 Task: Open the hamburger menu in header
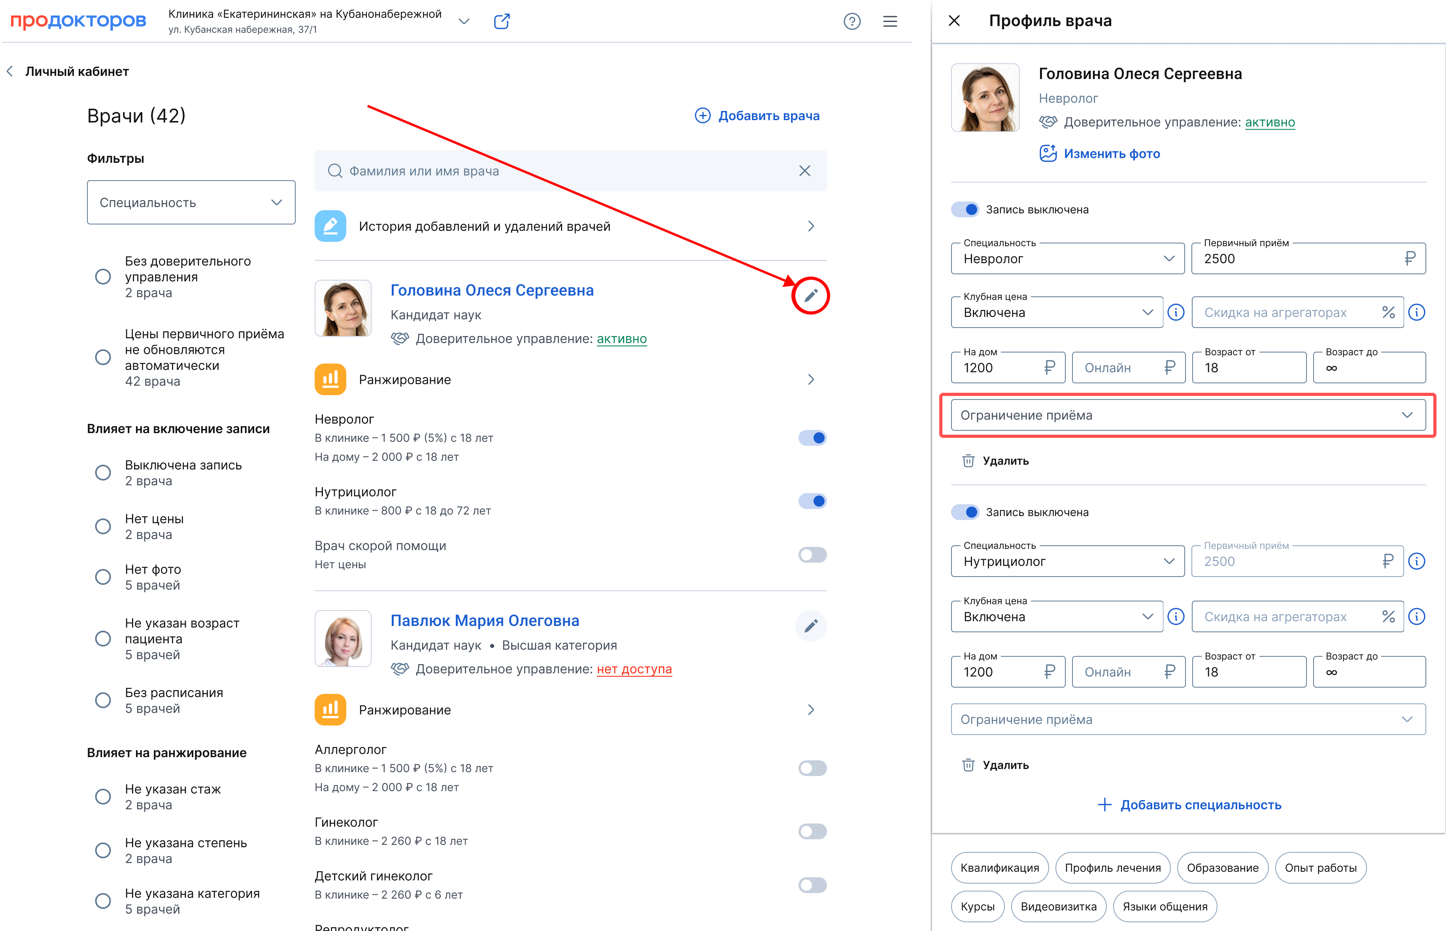tap(889, 22)
